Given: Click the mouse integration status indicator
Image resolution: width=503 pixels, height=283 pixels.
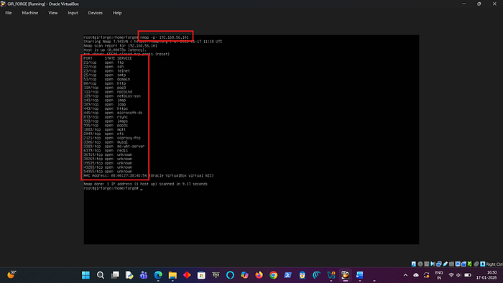Looking at the screenshot, I should click(476, 264).
